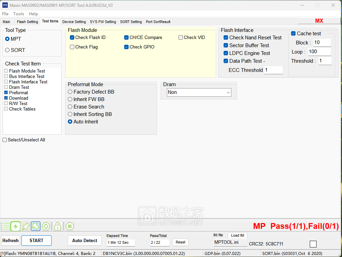Click the Cache test Loop field

pos(320,52)
